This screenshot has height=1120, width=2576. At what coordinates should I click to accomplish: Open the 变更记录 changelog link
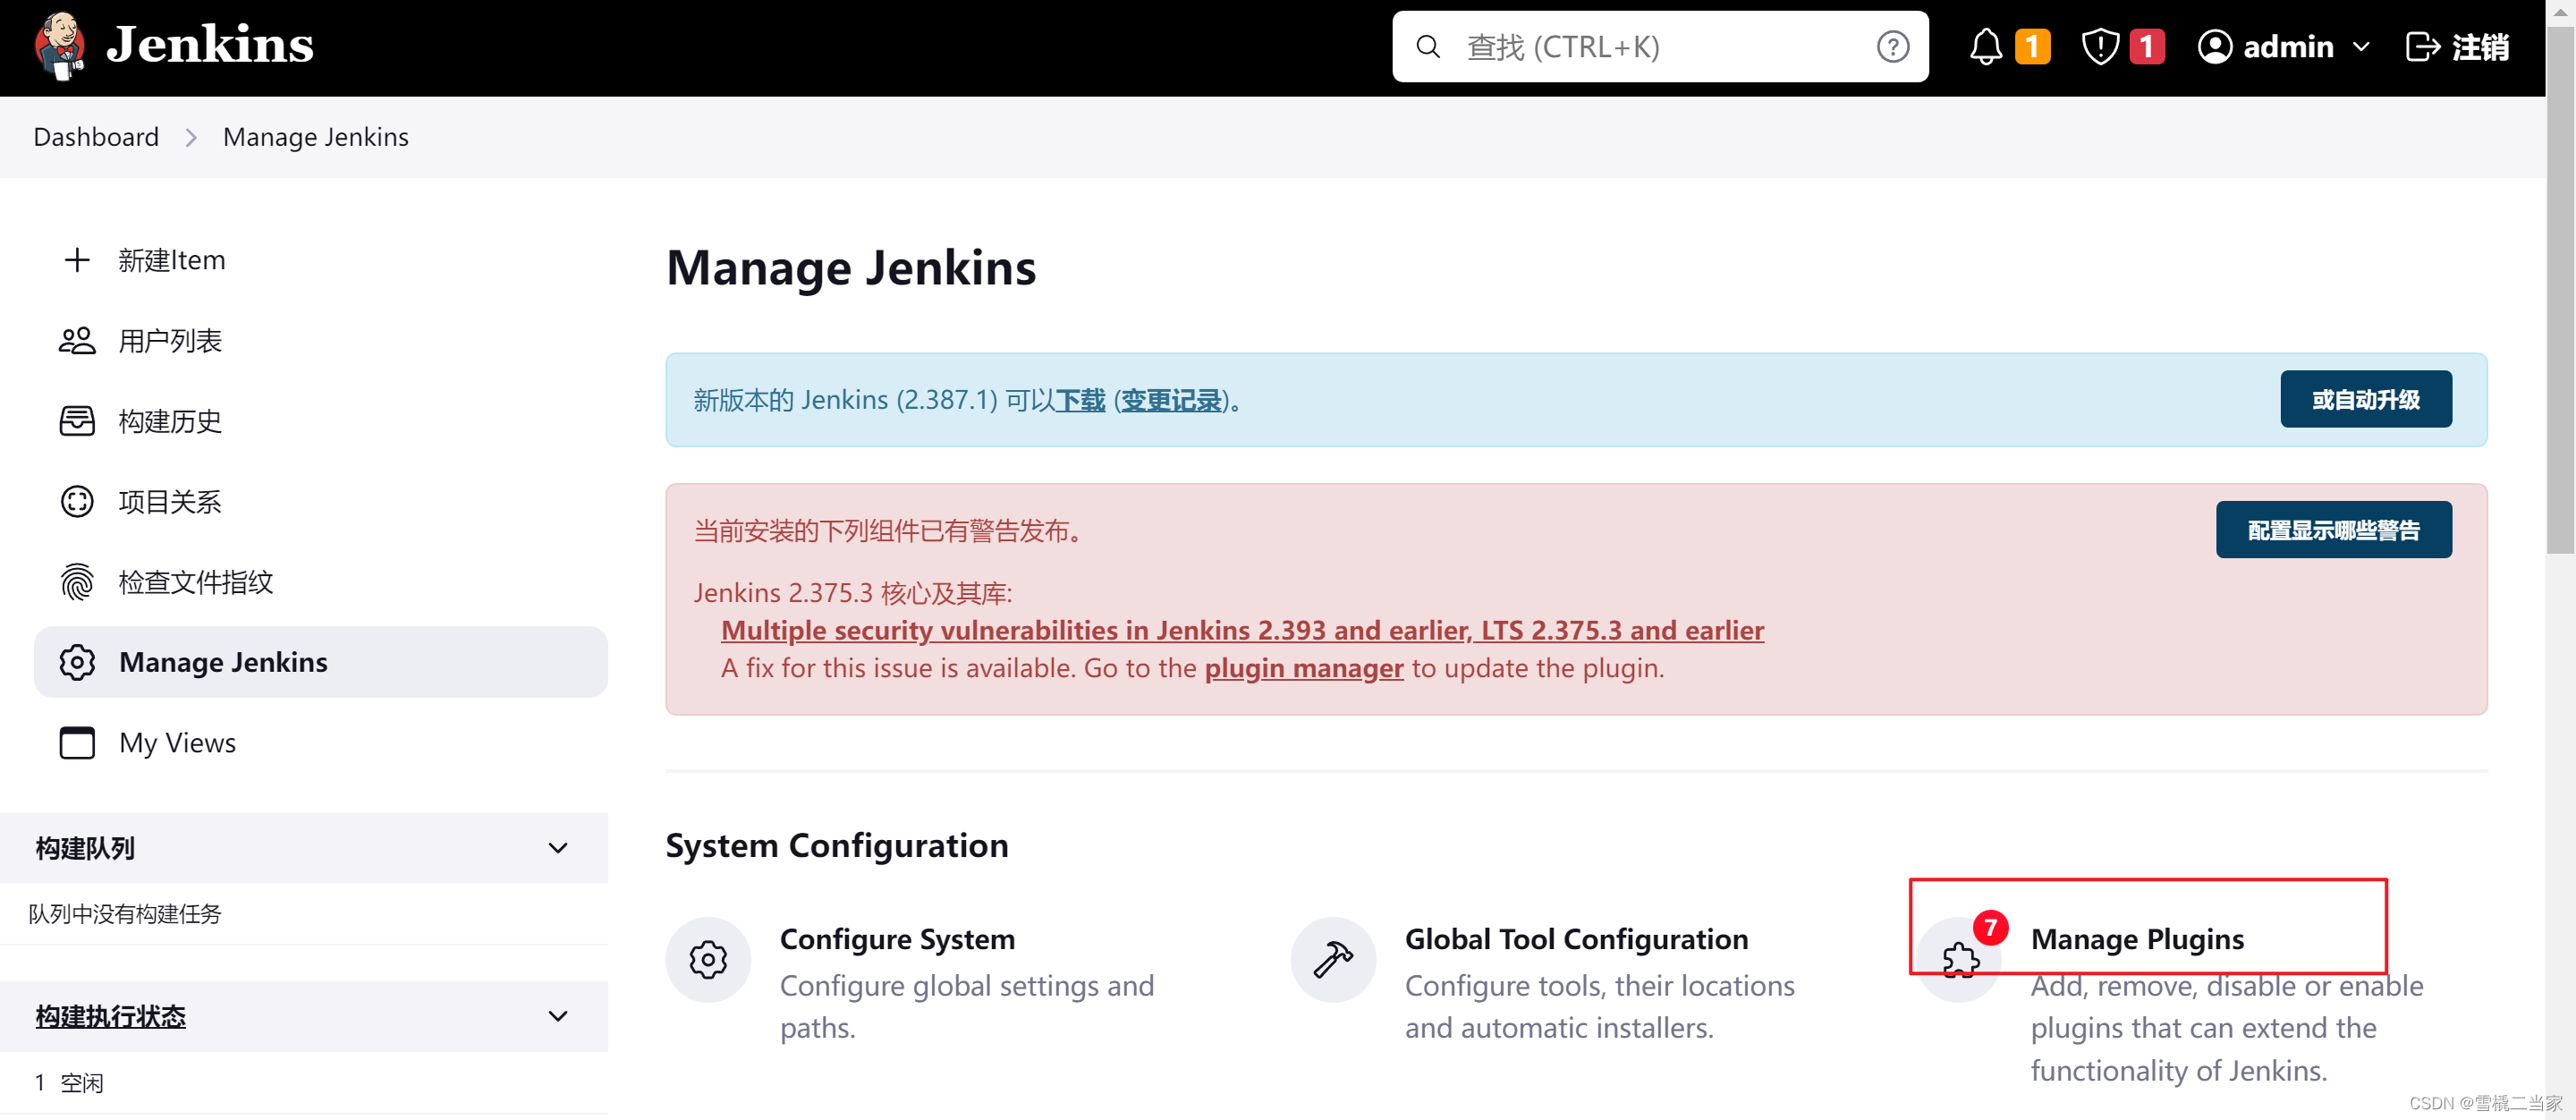(1171, 400)
